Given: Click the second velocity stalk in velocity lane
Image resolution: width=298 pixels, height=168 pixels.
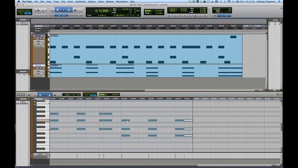Looking at the screenshot, I should pos(77,156).
